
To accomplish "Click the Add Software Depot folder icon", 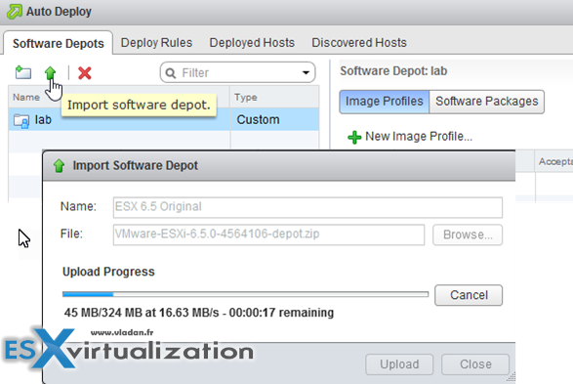I will click(x=23, y=72).
